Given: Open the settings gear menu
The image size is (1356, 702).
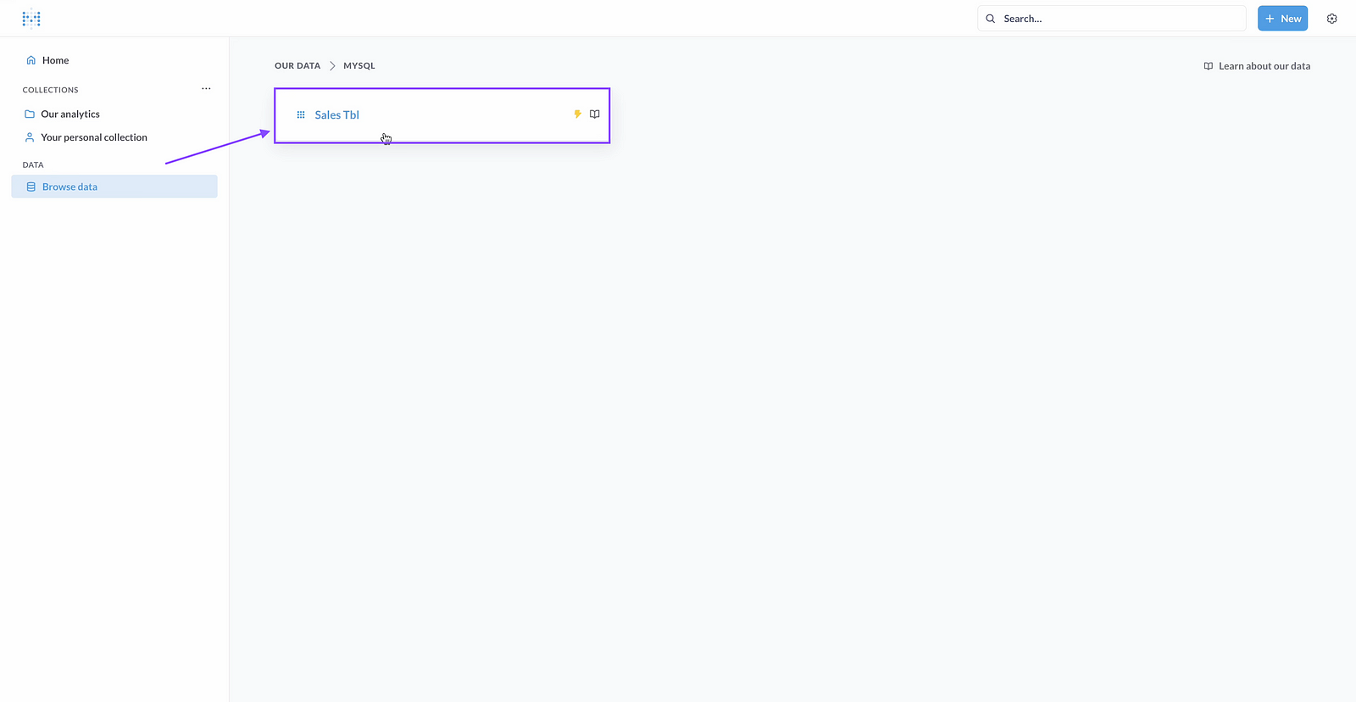Looking at the screenshot, I should (x=1331, y=19).
